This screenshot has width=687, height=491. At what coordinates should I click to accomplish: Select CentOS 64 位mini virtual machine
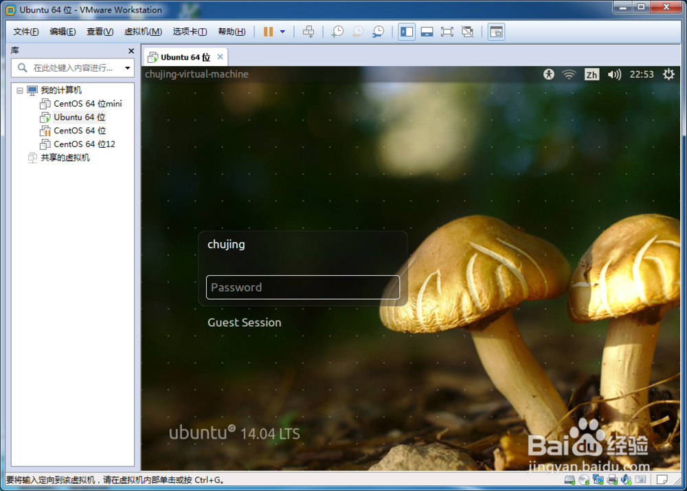click(88, 104)
